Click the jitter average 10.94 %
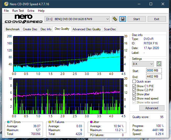This screenshot has height=140, width=171. [119, 126]
